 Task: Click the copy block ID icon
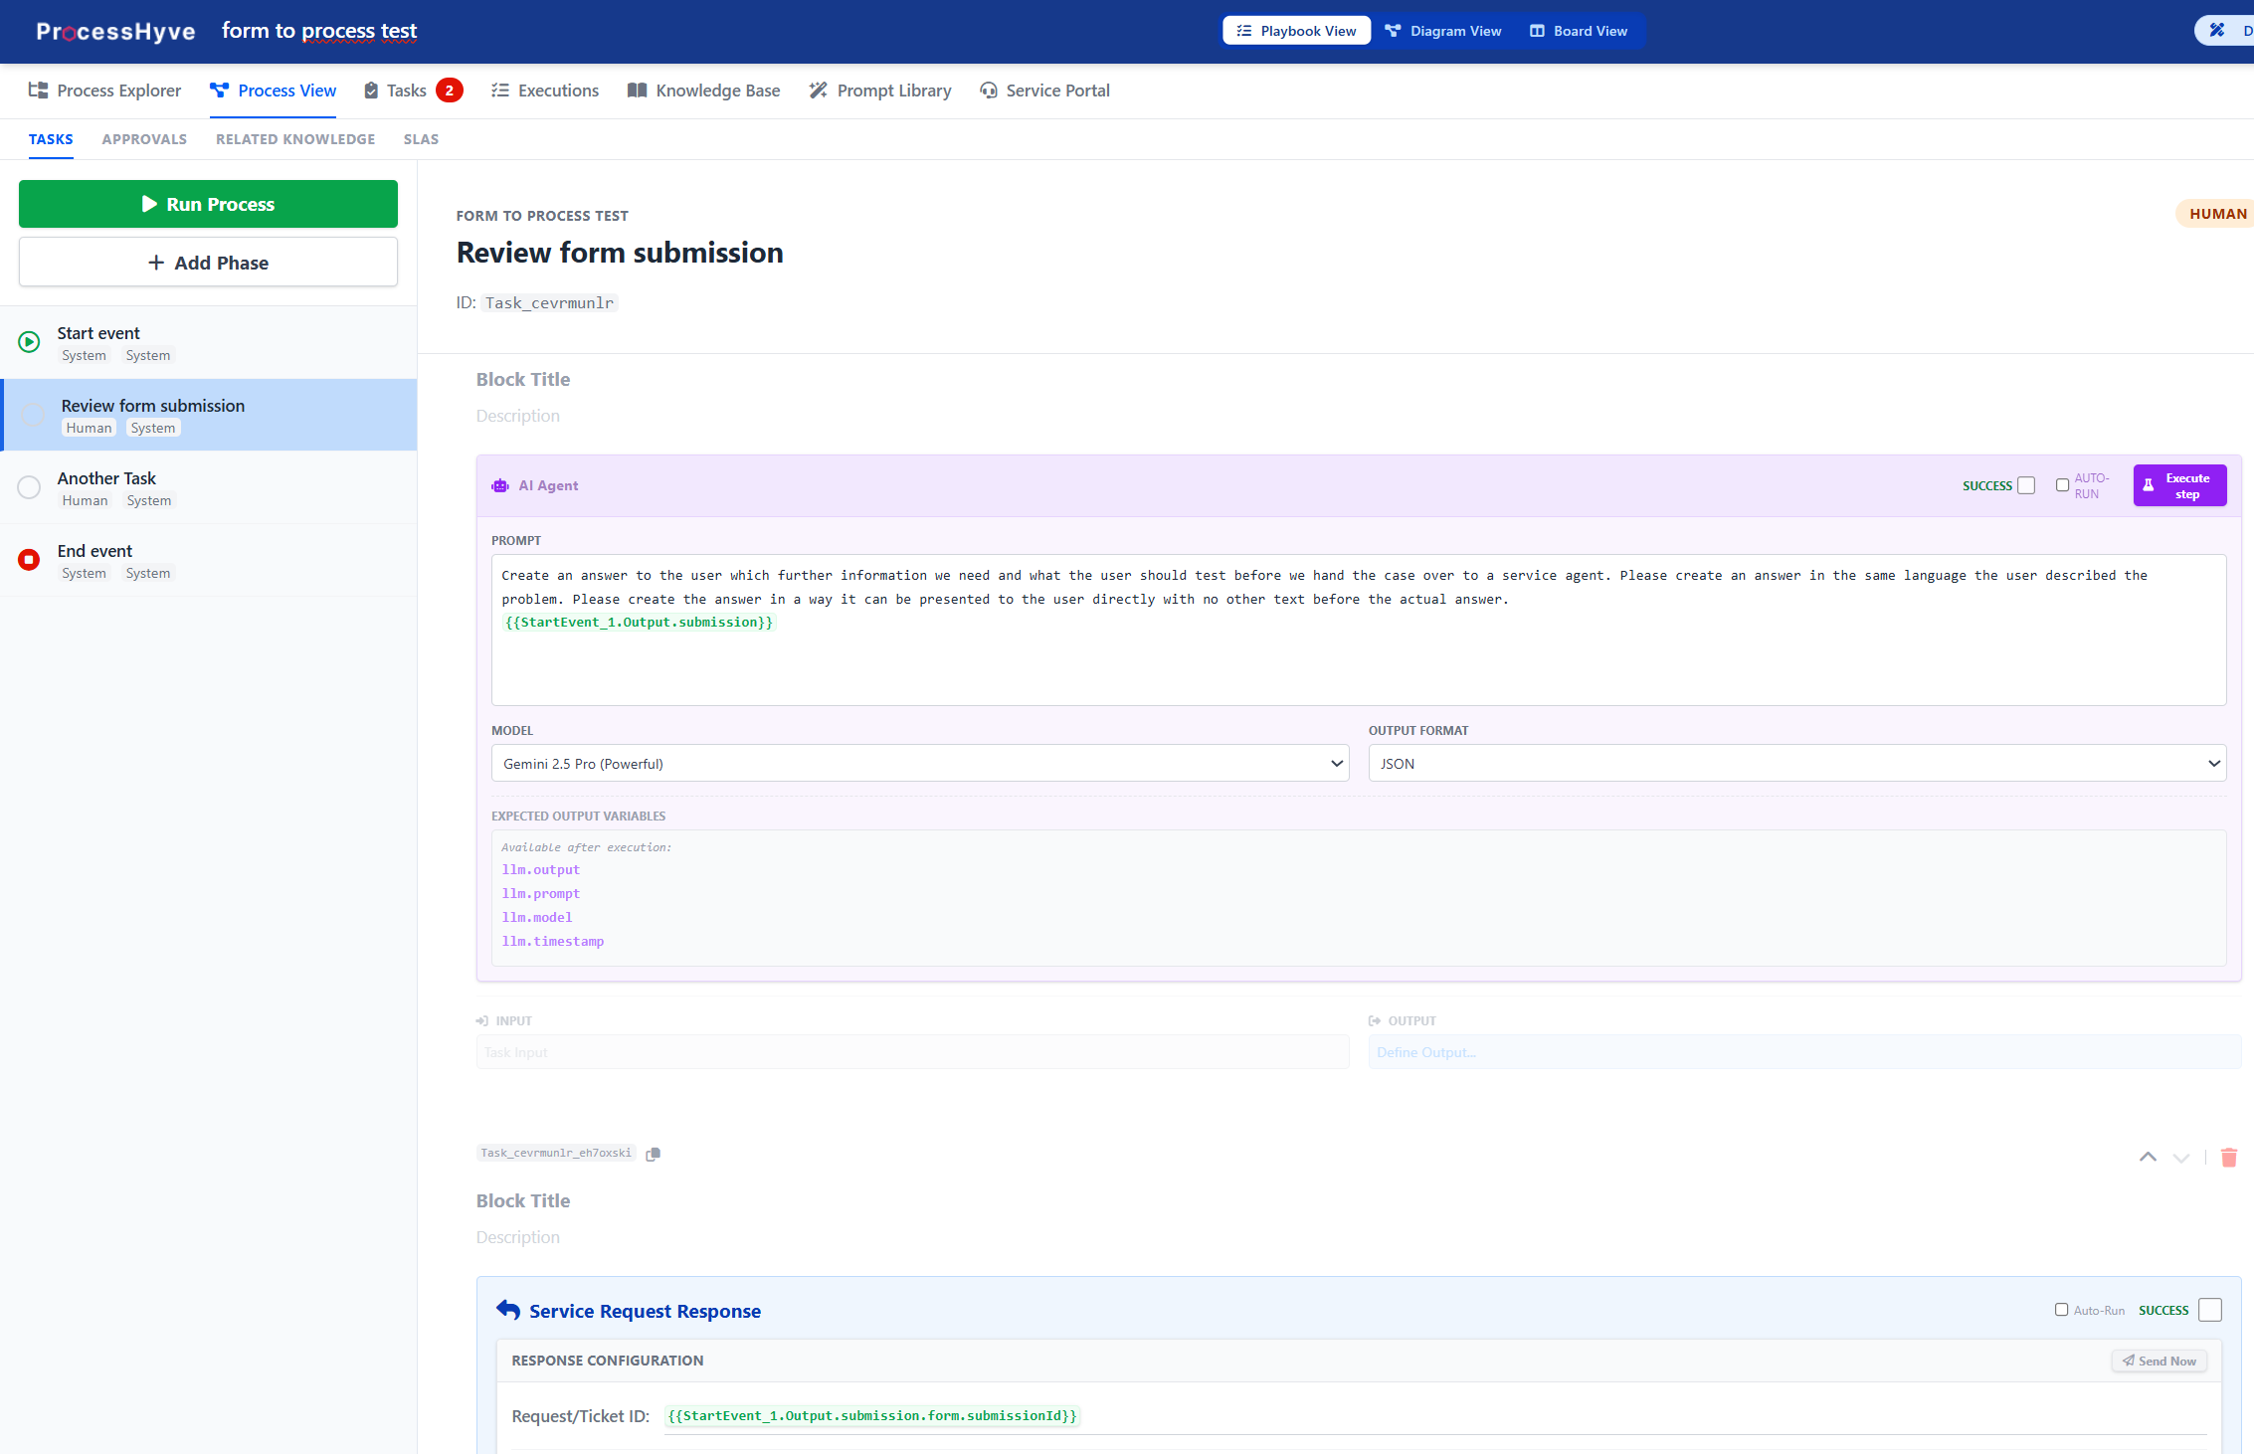click(653, 1154)
